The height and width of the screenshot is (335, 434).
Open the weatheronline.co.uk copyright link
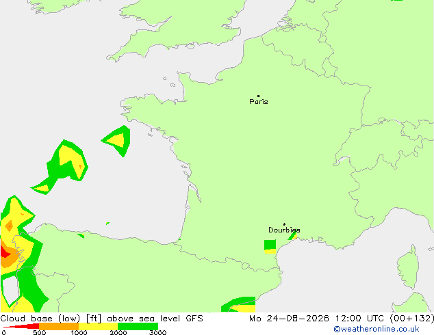coord(376,329)
